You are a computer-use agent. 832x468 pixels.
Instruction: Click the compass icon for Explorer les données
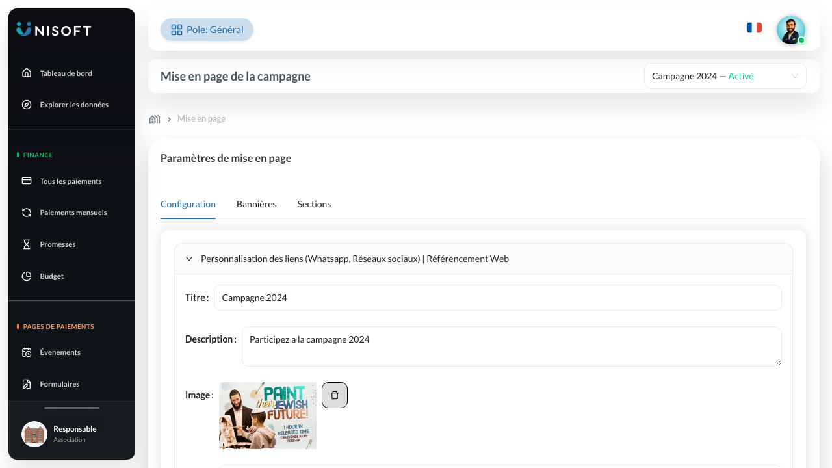click(x=27, y=105)
